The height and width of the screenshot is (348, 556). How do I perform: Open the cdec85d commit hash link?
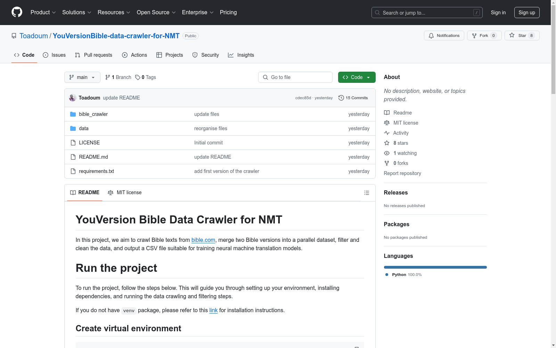coord(303,98)
